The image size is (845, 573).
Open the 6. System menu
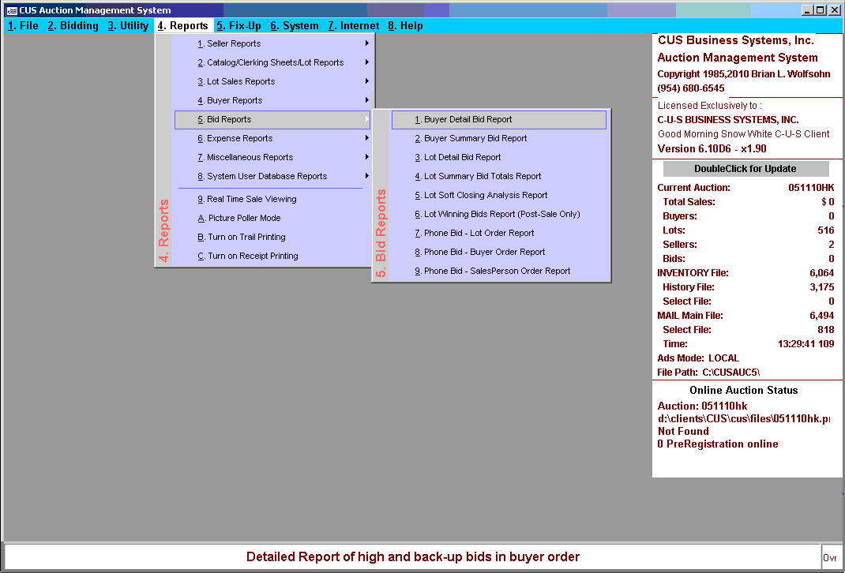[295, 25]
